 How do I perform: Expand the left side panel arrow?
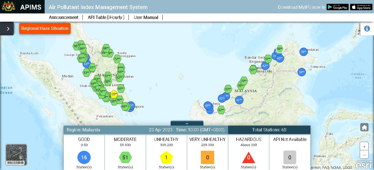click(x=8, y=29)
